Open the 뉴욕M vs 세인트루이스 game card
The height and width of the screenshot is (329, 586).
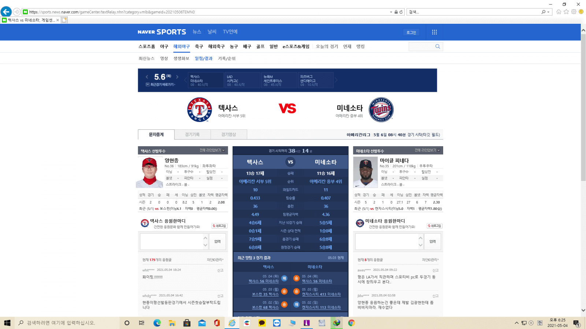279,80
